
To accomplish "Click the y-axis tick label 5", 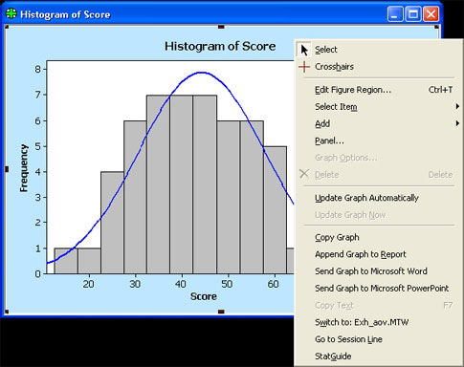I will [x=38, y=146].
